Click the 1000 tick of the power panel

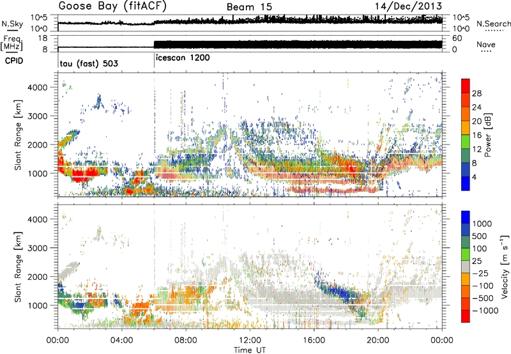coord(38,173)
